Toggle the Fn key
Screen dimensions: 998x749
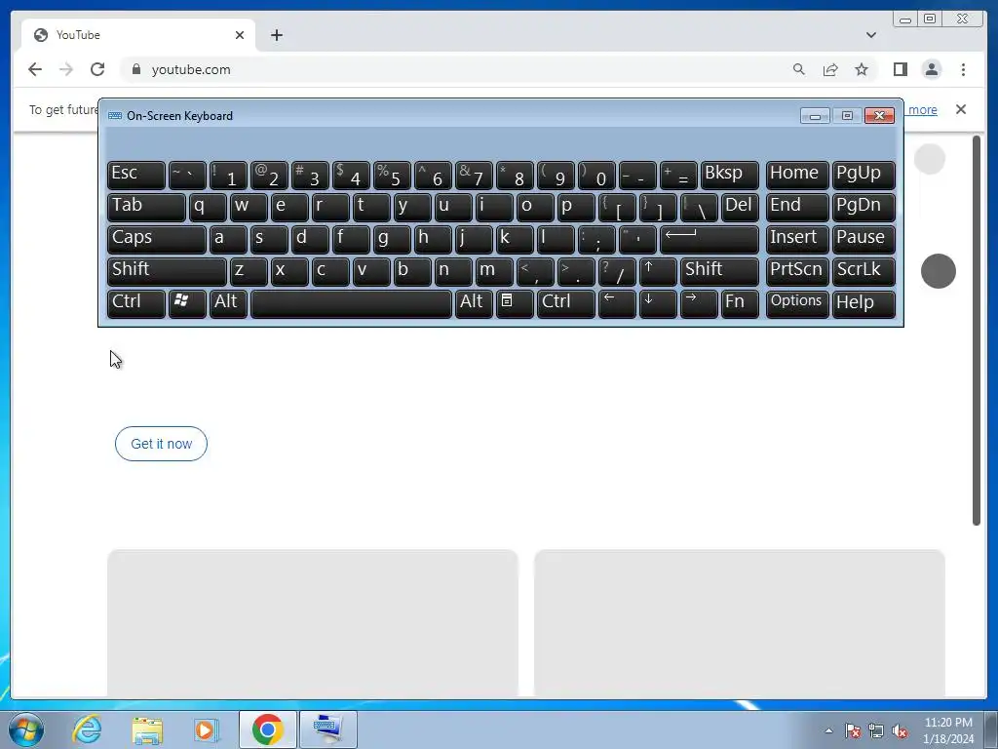(x=740, y=303)
